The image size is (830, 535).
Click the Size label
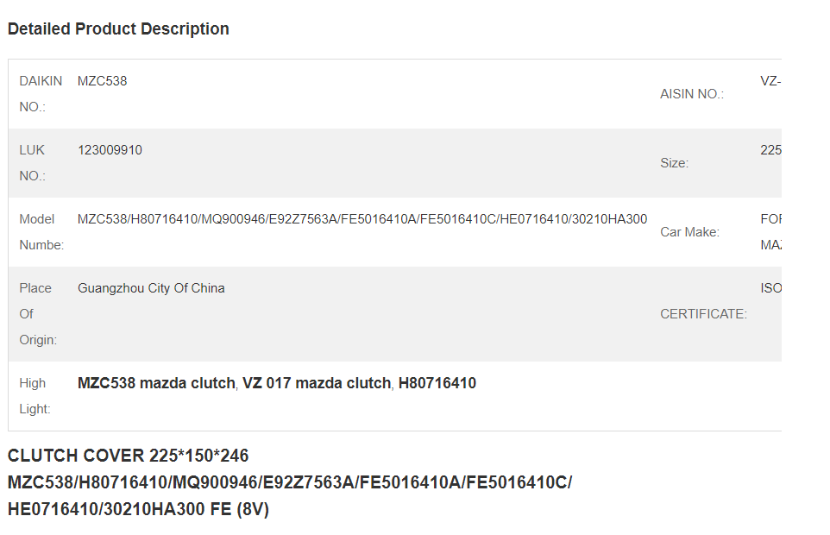pyautogui.click(x=674, y=163)
